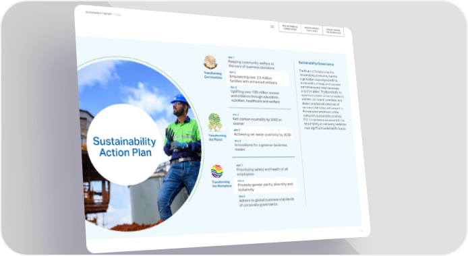Select Aim 7 safety and health item
468x256 pixels.
(262, 170)
